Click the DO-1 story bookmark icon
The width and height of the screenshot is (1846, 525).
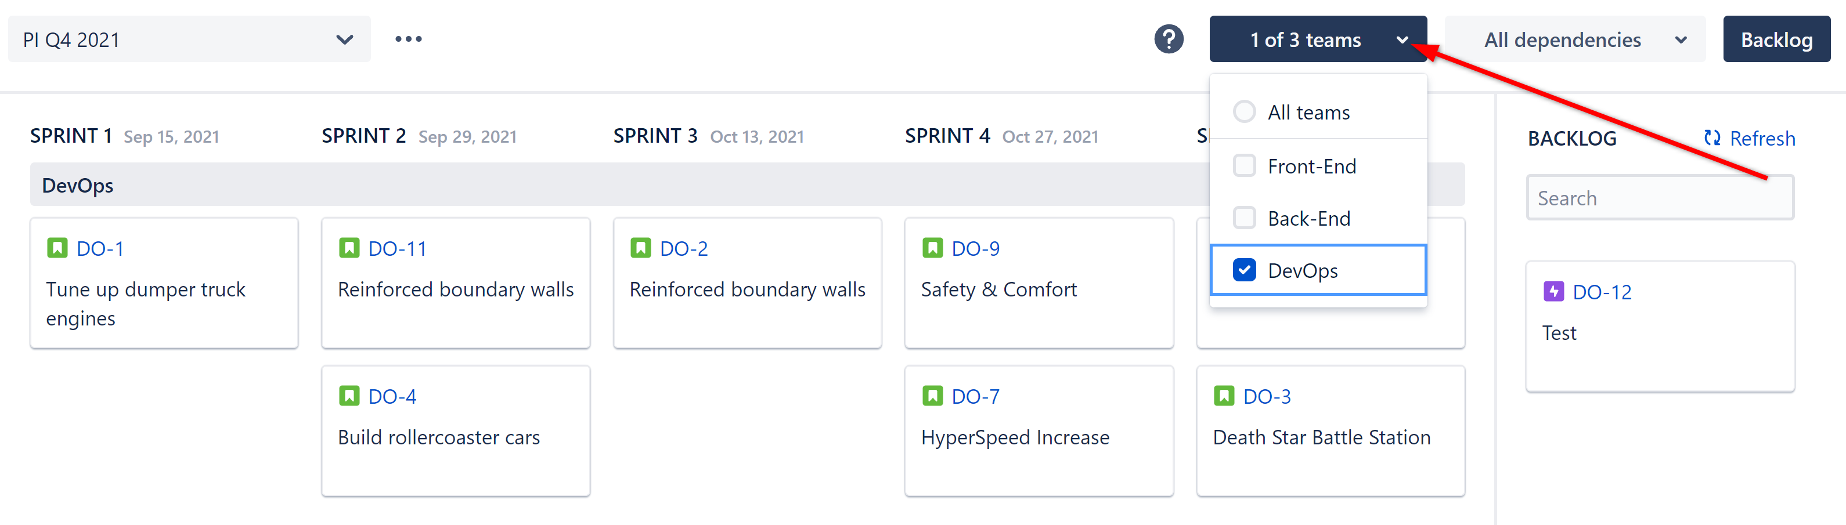coord(57,248)
